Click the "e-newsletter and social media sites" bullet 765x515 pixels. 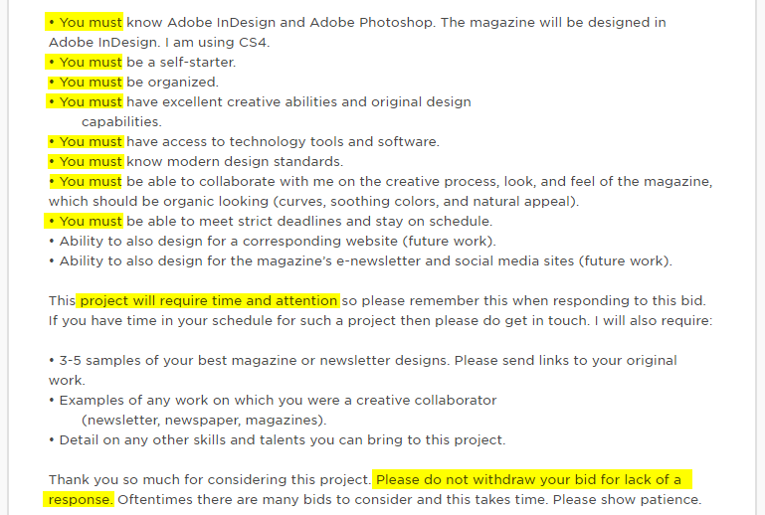360,261
